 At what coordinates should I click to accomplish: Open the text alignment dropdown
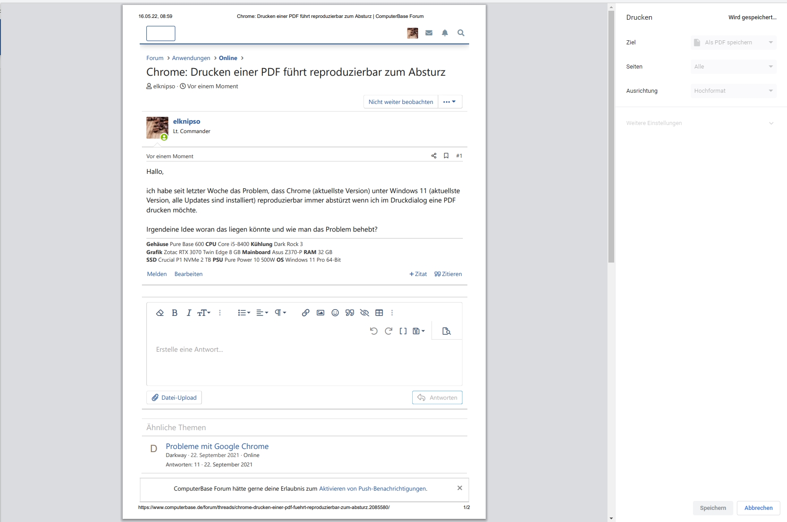click(262, 313)
